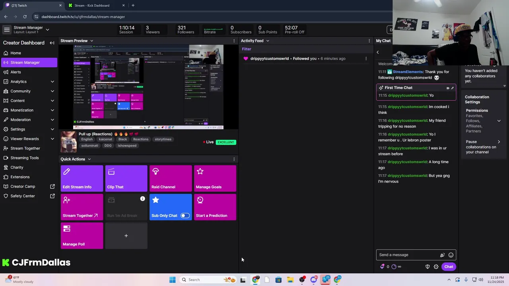This screenshot has width=509, height=286.
Task: Open Safety Center external link
Action: pos(29,196)
